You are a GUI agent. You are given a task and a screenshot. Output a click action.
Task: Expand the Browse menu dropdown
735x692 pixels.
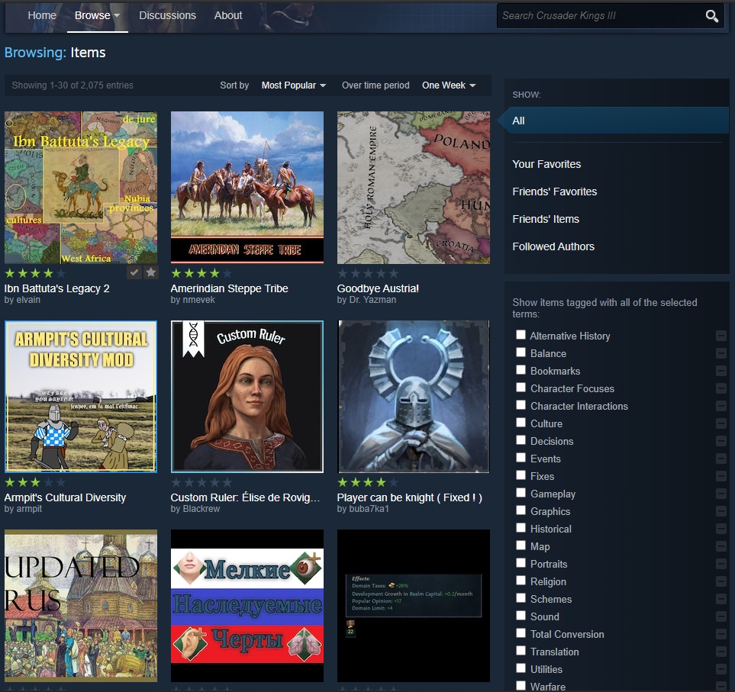point(97,15)
